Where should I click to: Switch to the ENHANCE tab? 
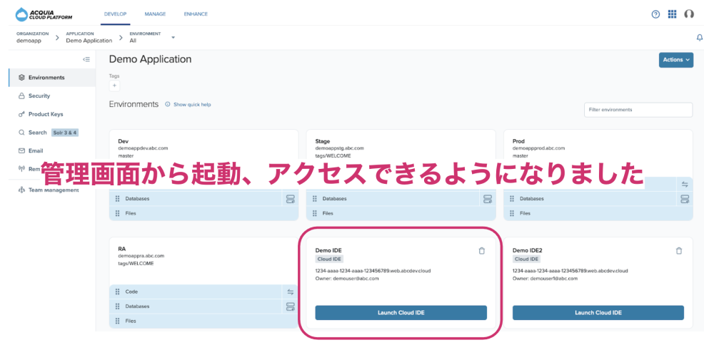(x=196, y=14)
